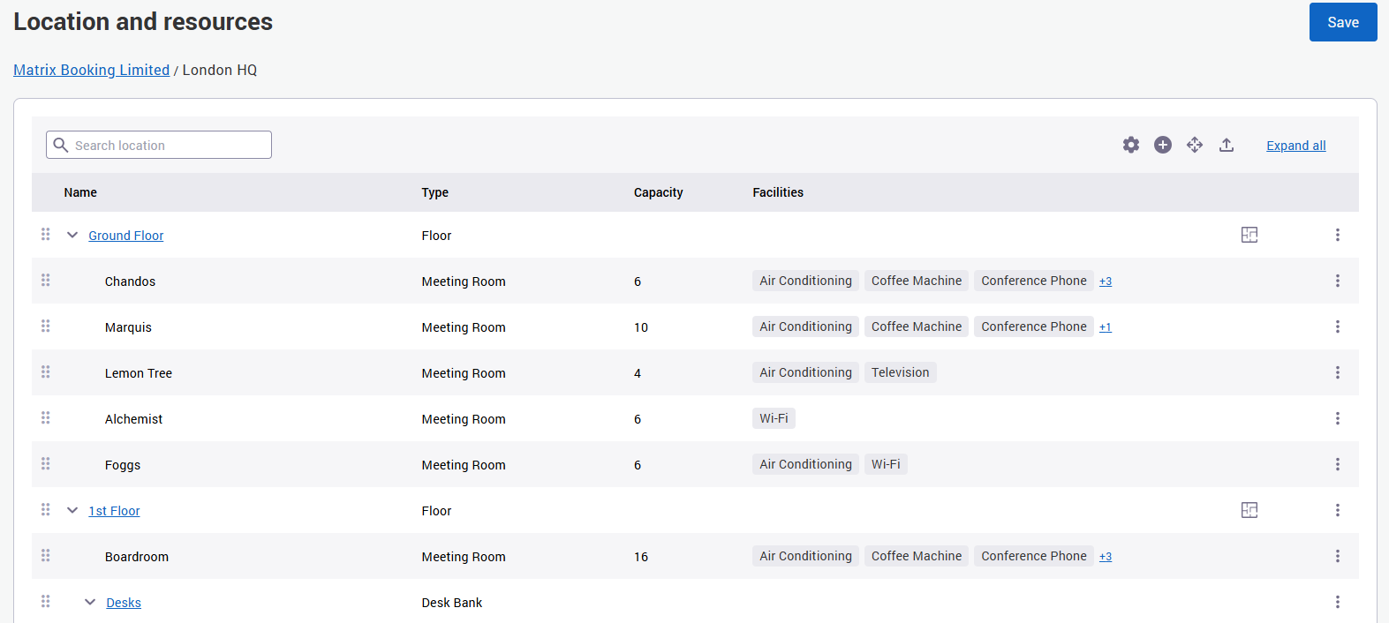
Task: Click drag handle of Foggs row
Action: pos(46,463)
